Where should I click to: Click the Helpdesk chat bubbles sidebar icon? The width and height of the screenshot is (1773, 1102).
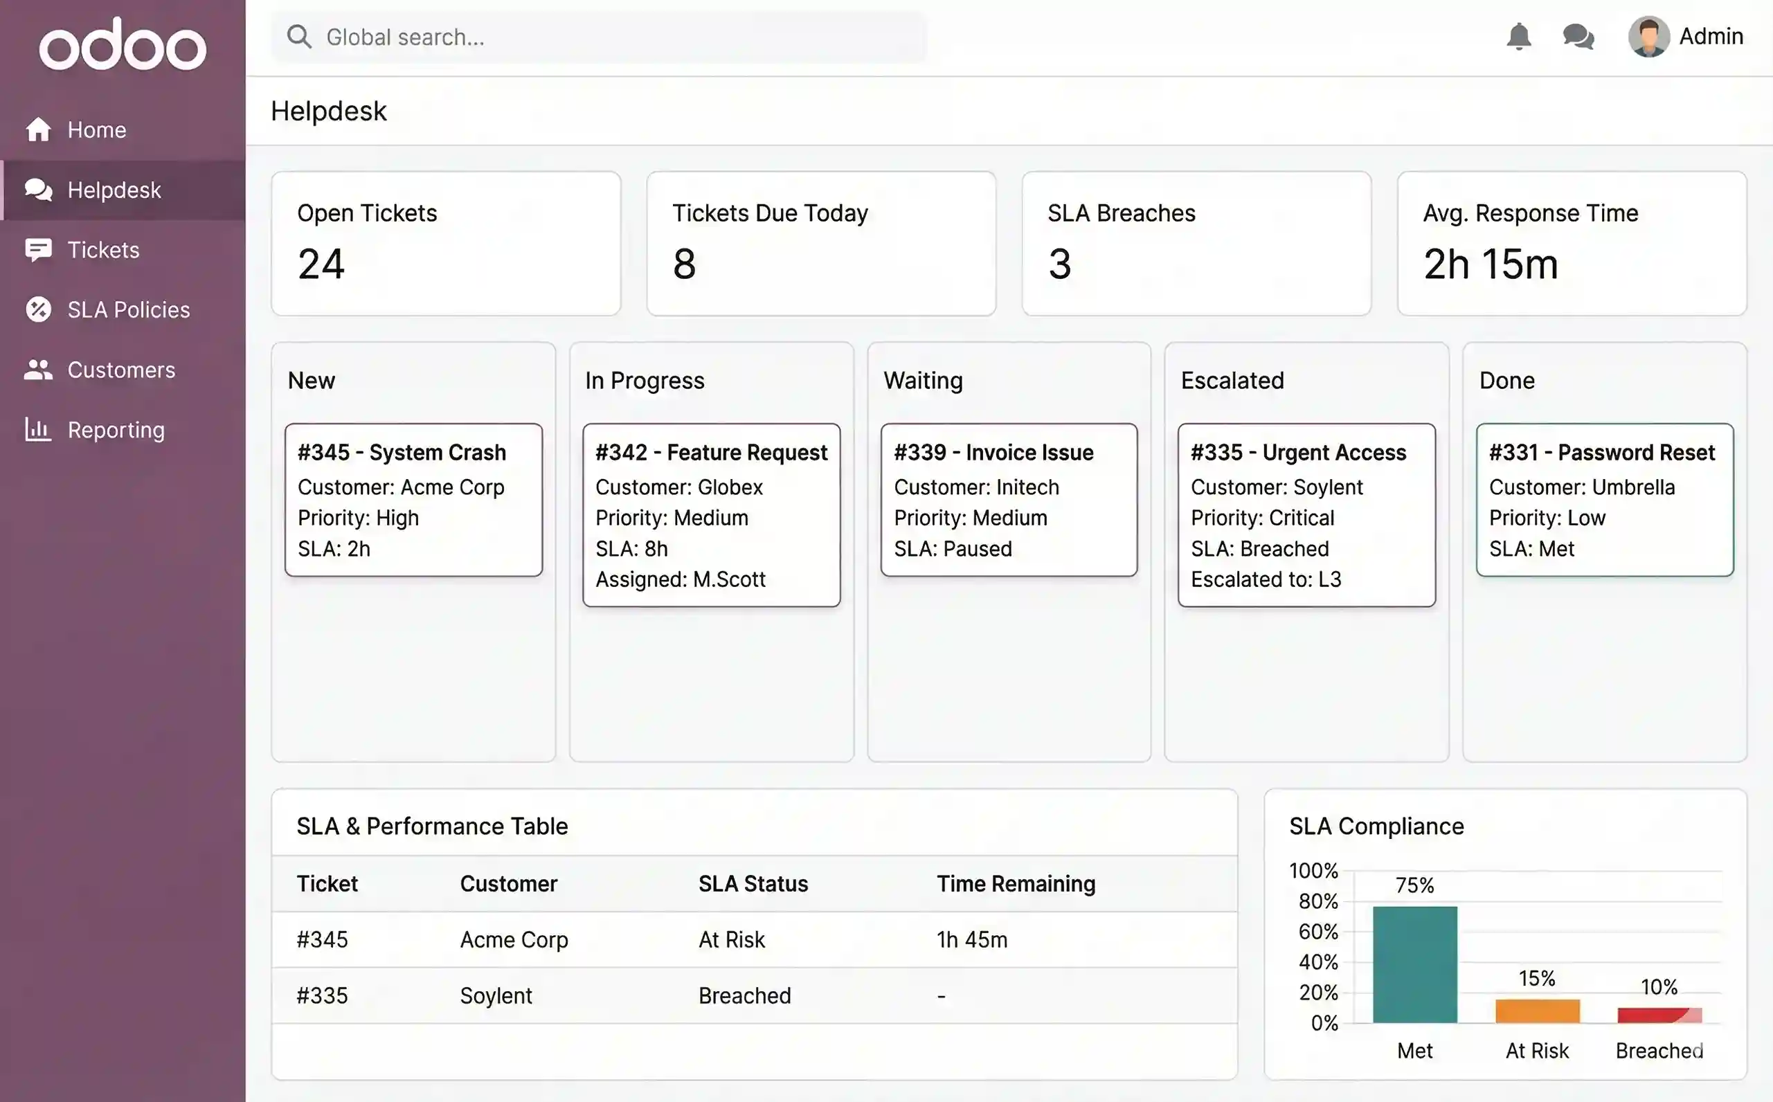coord(38,190)
